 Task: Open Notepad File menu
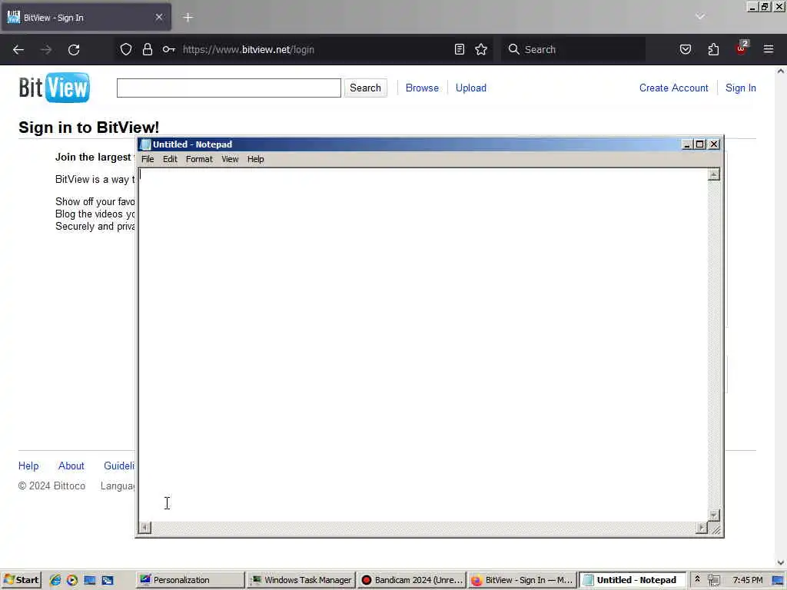coord(148,159)
